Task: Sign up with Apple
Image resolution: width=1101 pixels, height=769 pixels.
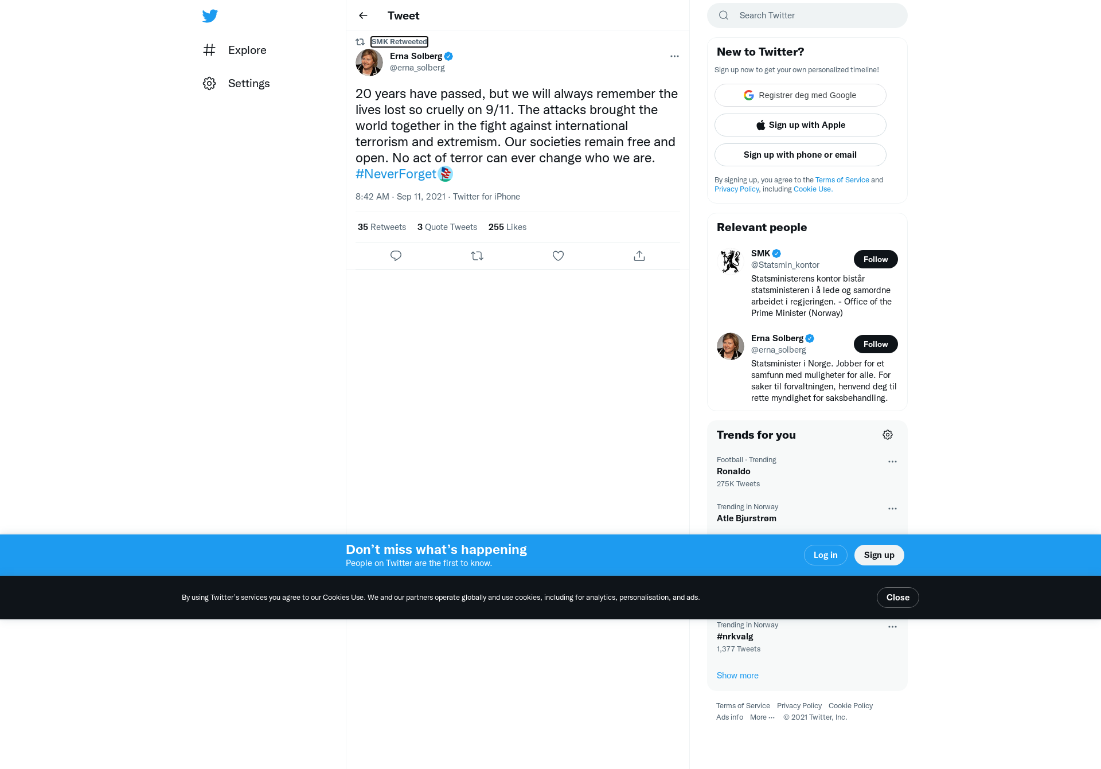Action: (800, 125)
